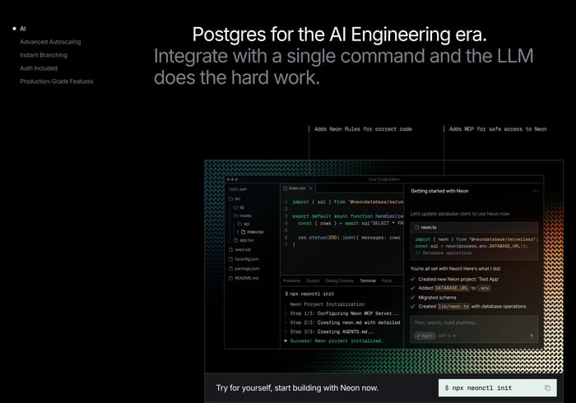
Task: Select Production-Grade Features nav item
Action: click(x=57, y=81)
